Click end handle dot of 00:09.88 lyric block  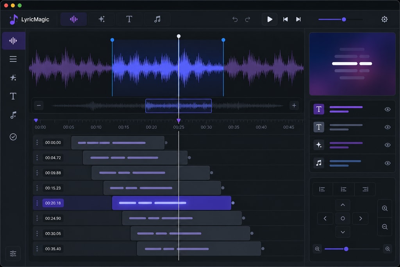[x=211, y=172]
